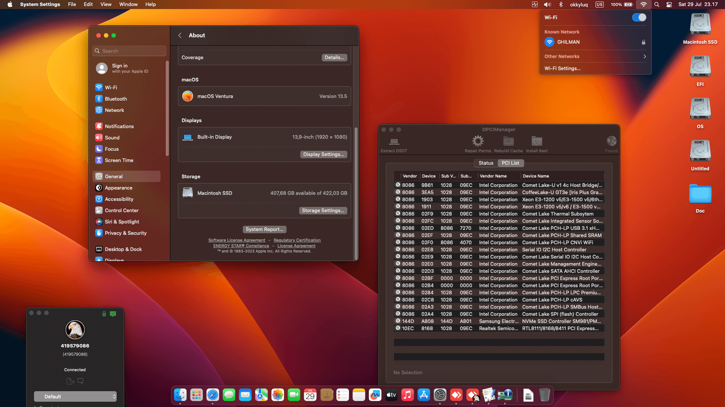The height and width of the screenshot is (407, 725).
Task: Open the Doc folder on the desktop
Action: (700, 198)
